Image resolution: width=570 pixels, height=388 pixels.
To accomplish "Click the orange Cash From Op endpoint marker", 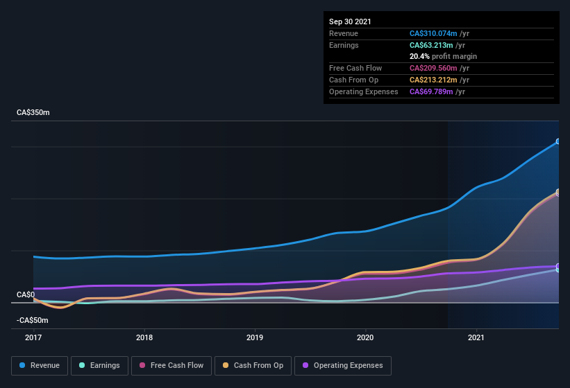I will click(x=558, y=191).
